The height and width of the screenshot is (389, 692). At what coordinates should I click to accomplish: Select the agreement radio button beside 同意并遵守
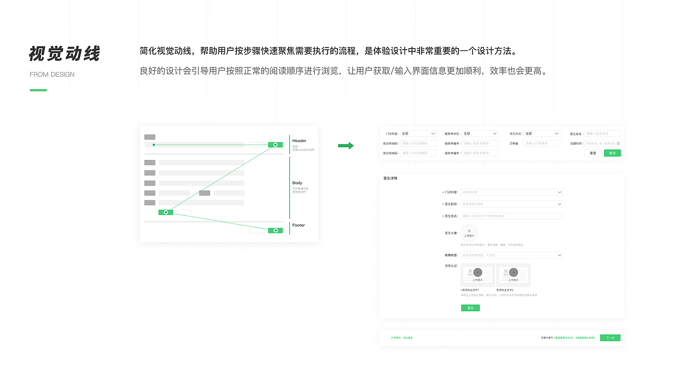pos(538,338)
